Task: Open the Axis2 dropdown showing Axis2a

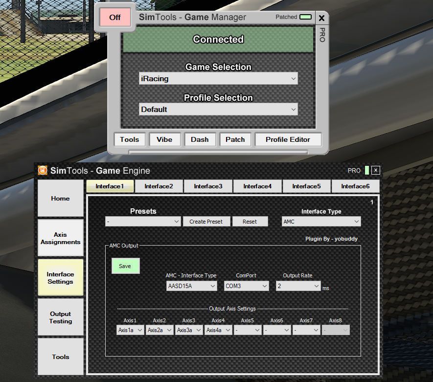Action: [160, 330]
